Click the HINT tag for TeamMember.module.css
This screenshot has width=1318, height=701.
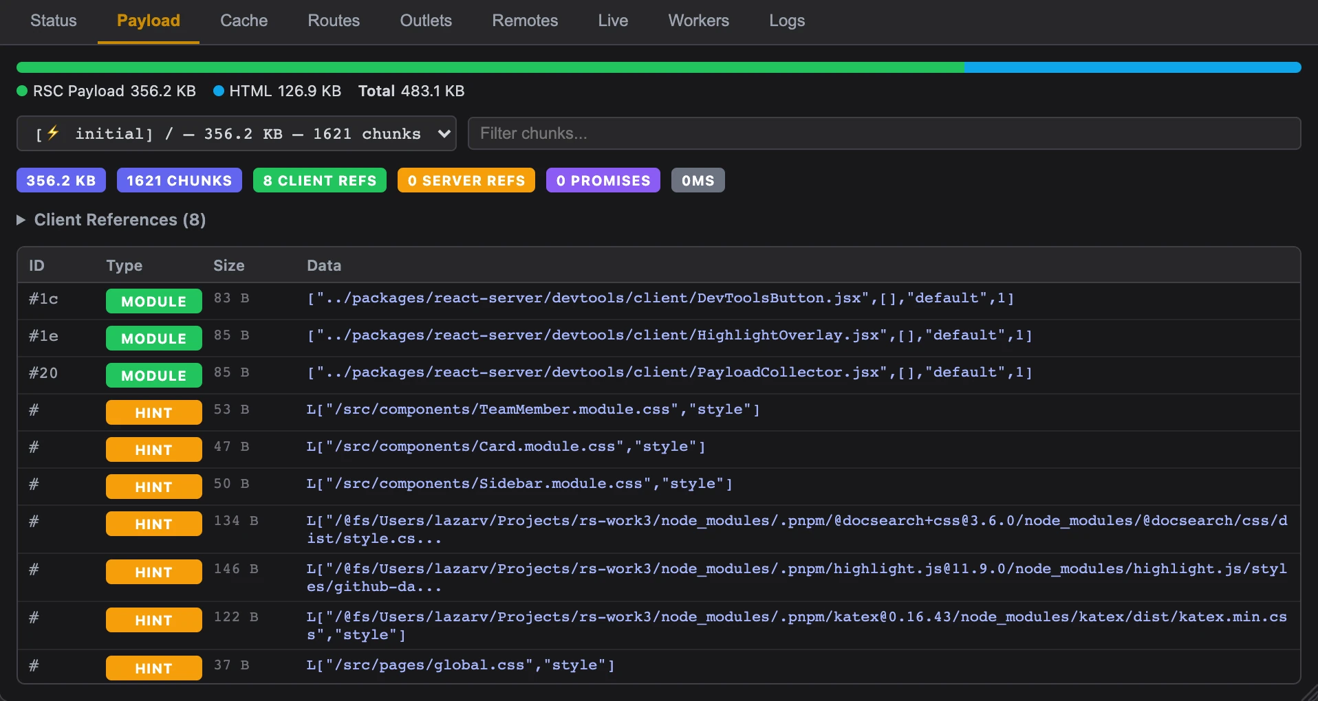coord(153,412)
